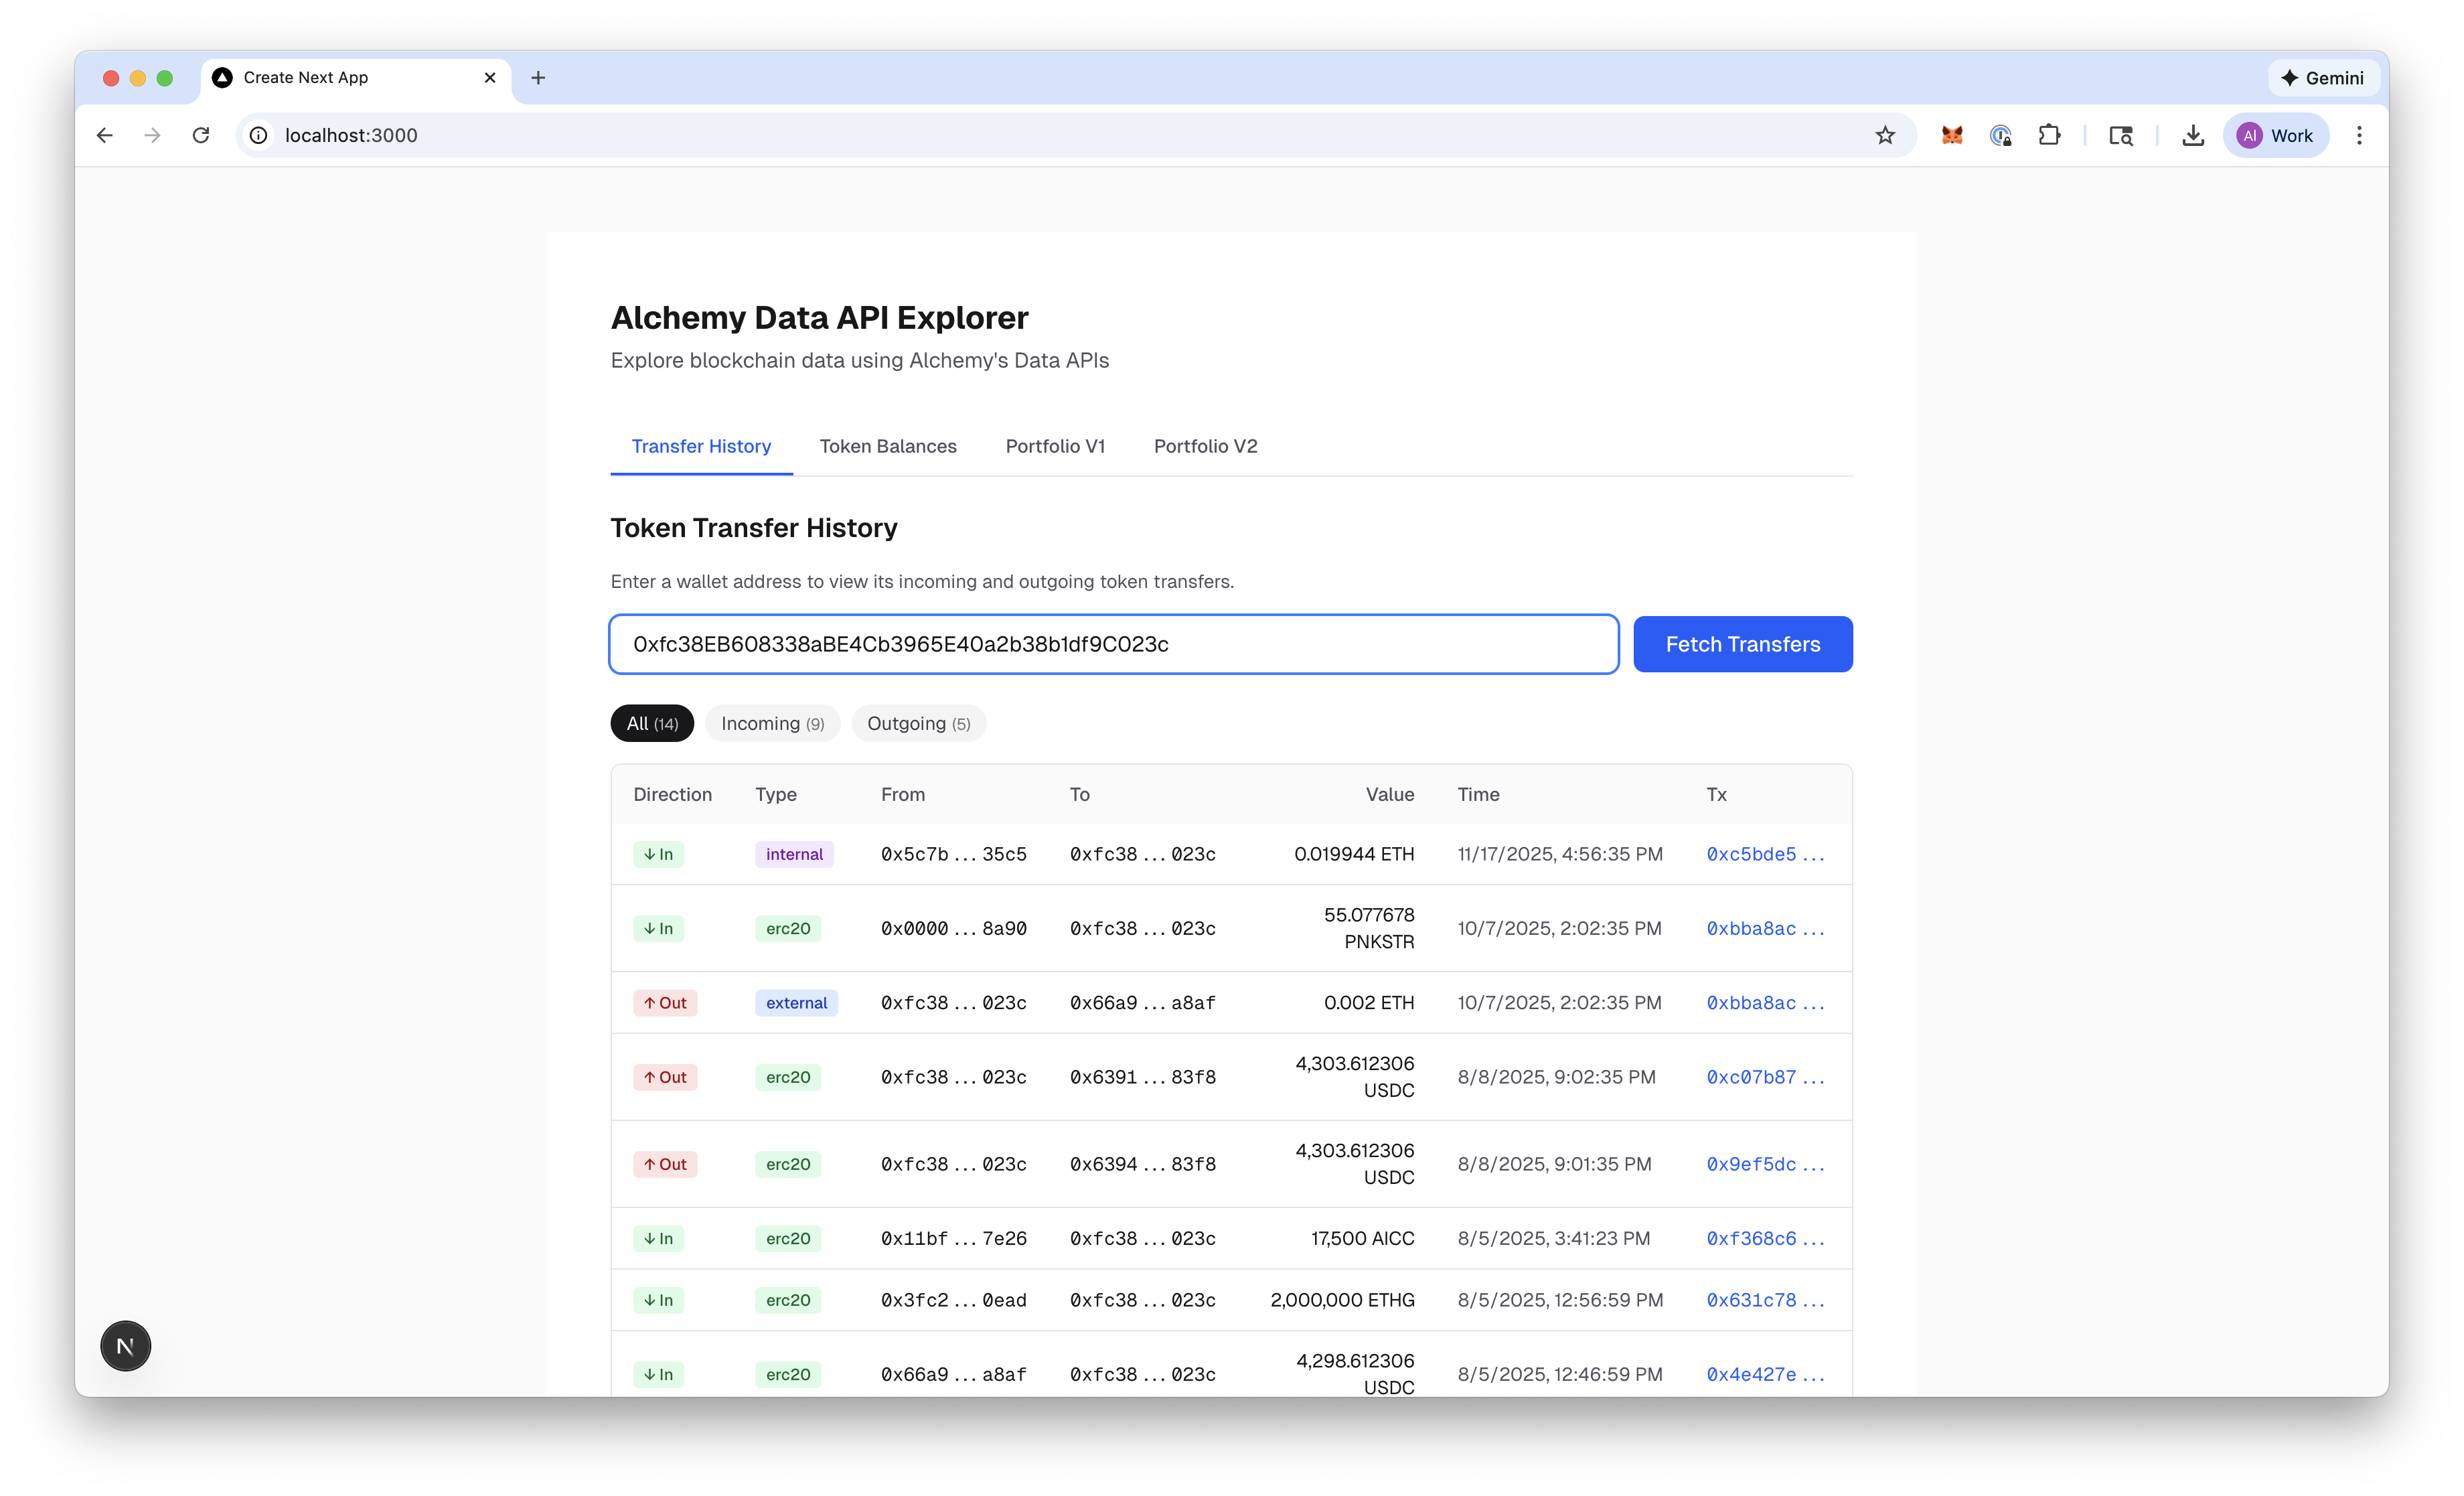Click the wallet address input field
The width and height of the screenshot is (2464, 1496).
[1113, 644]
